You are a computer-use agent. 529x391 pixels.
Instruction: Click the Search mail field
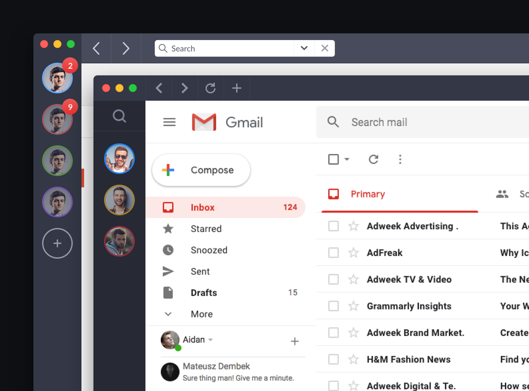click(422, 122)
